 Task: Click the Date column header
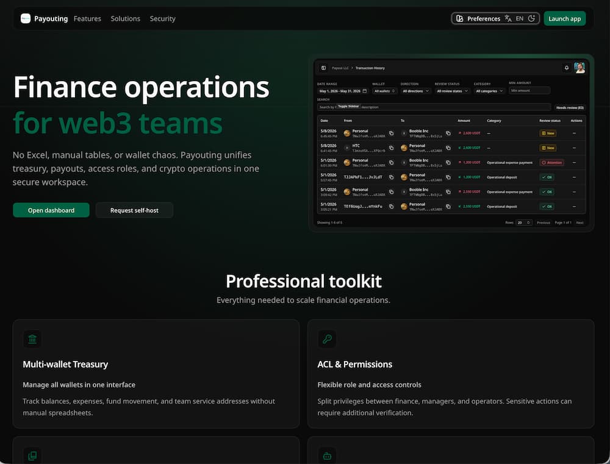pyautogui.click(x=324, y=121)
